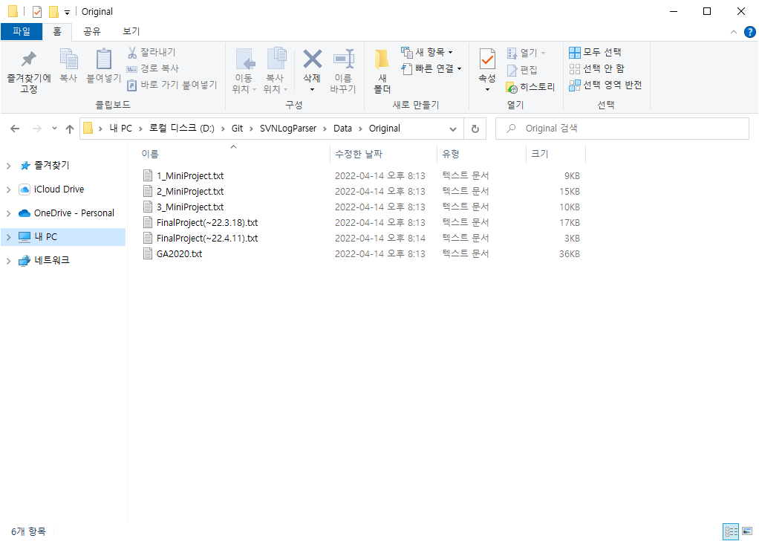Sort by 유형 column header

coord(482,154)
